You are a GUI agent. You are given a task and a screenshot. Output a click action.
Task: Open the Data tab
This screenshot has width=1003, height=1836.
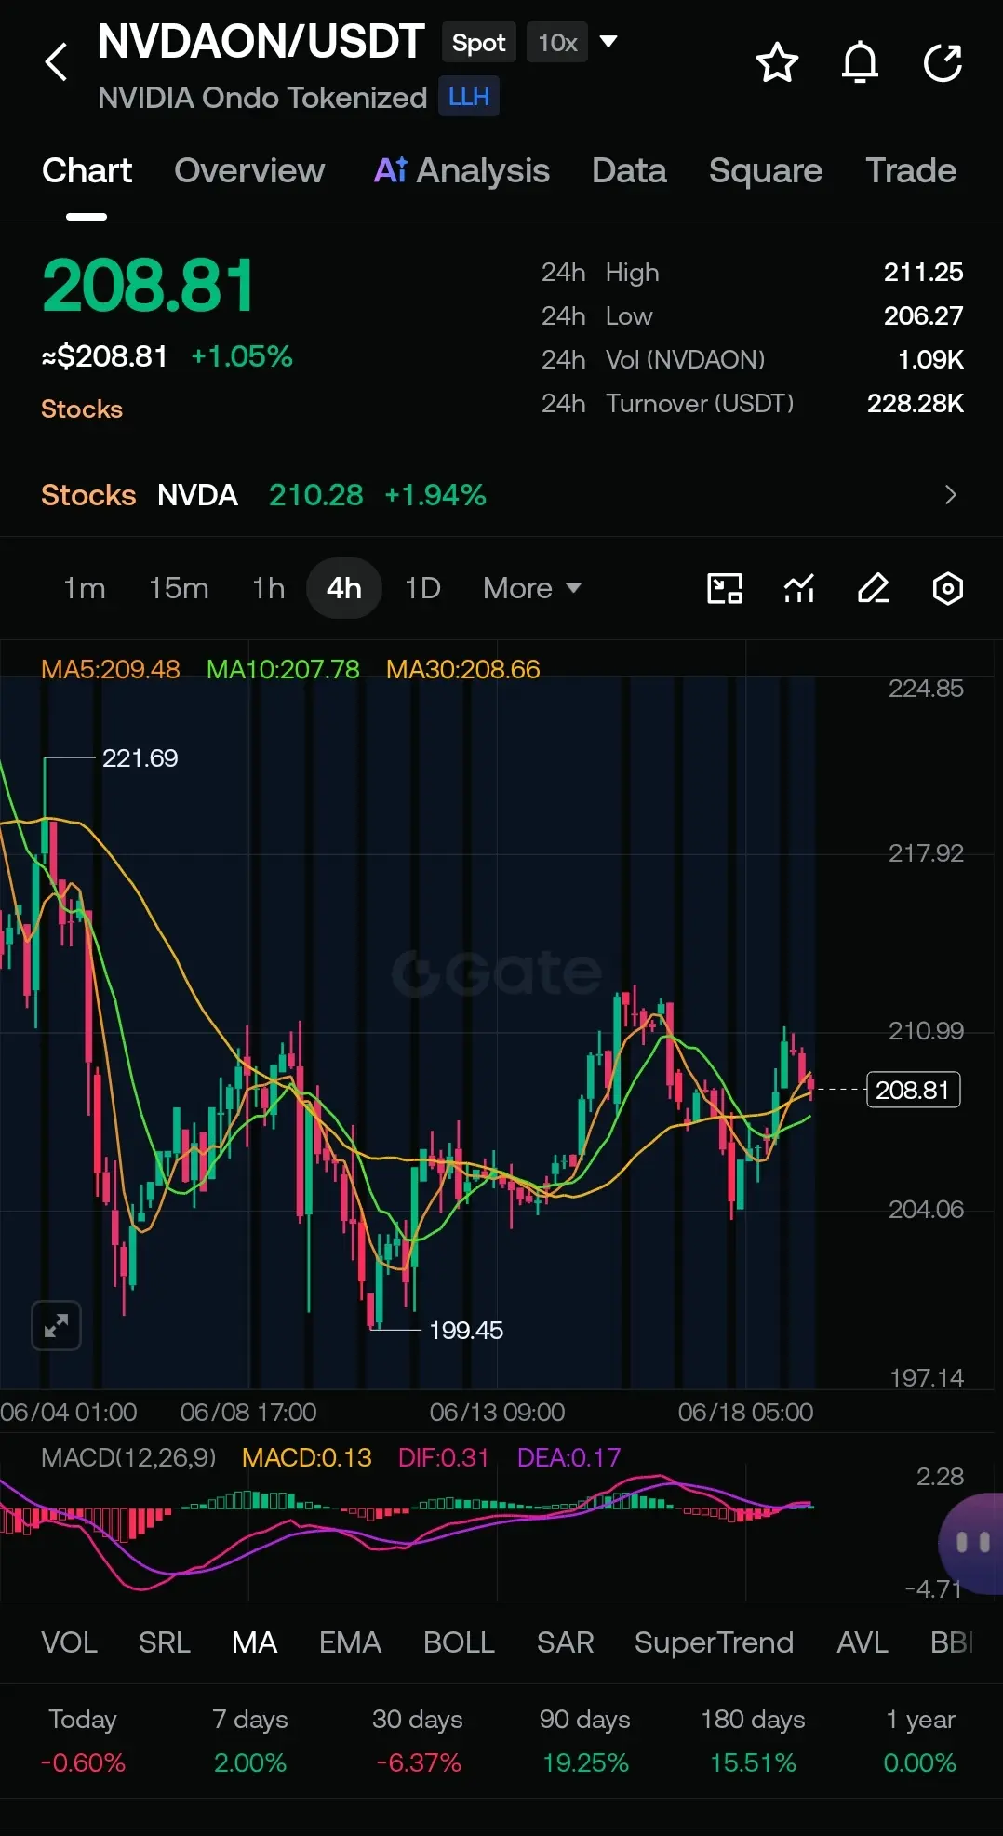click(629, 171)
